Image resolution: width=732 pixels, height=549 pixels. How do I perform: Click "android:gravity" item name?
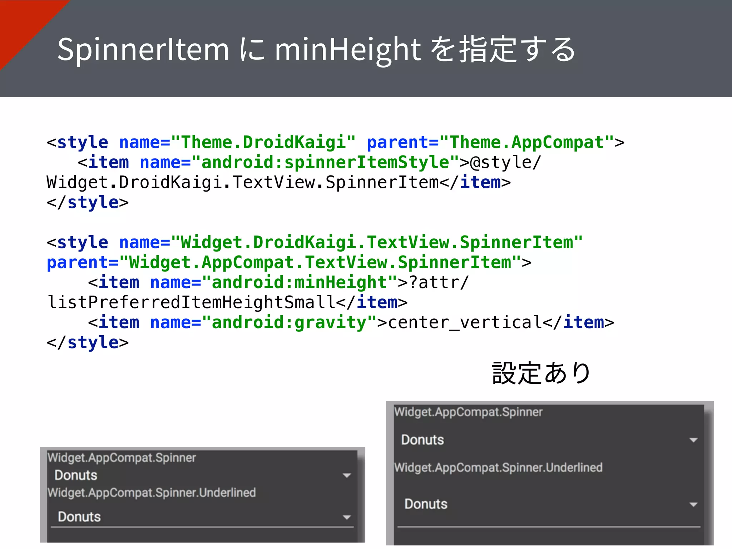[289, 322]
